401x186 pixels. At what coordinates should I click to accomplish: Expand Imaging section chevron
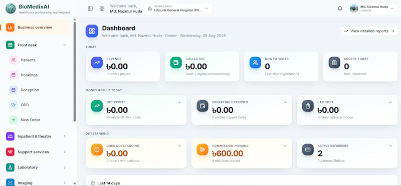65,183
